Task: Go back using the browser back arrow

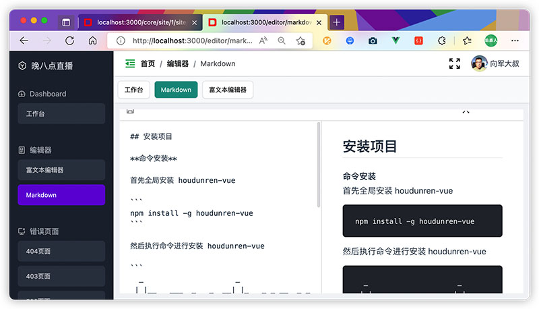Action: (x=24, y=40)
